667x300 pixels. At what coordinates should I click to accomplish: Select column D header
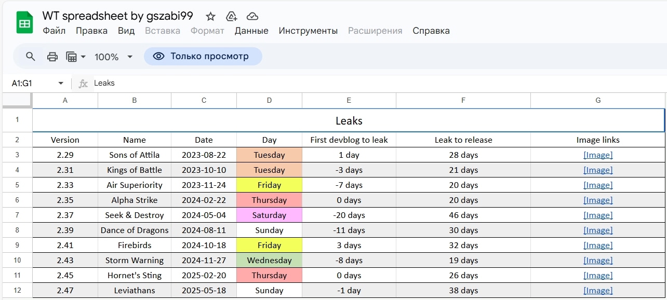[x=269, y=100]
